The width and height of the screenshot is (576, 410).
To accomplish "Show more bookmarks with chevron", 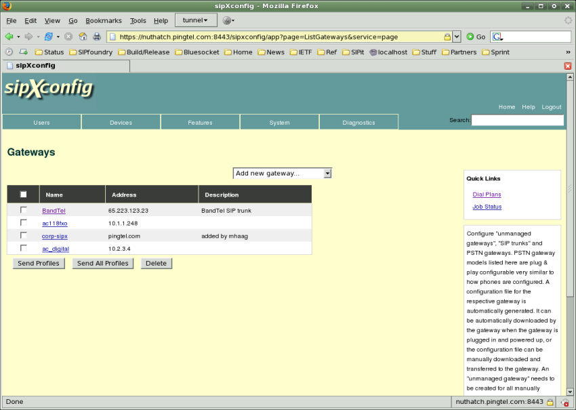I will [x=568, y=52].
